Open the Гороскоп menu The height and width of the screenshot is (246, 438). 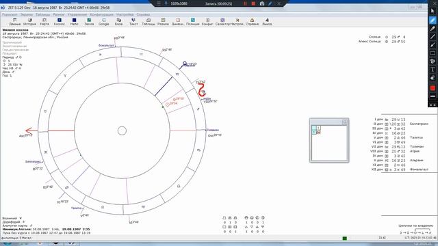pyautogui.click(x=10, y=14)
